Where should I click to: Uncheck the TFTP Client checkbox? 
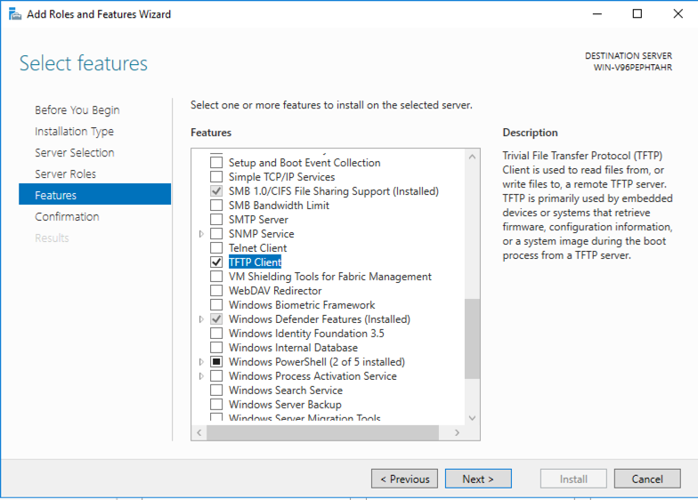pos(216,262)
